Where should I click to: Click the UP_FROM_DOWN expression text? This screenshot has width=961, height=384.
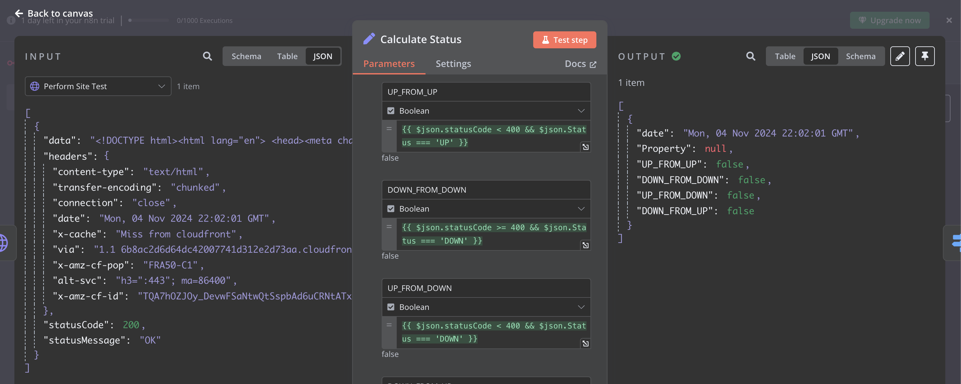tap(493, 332)
